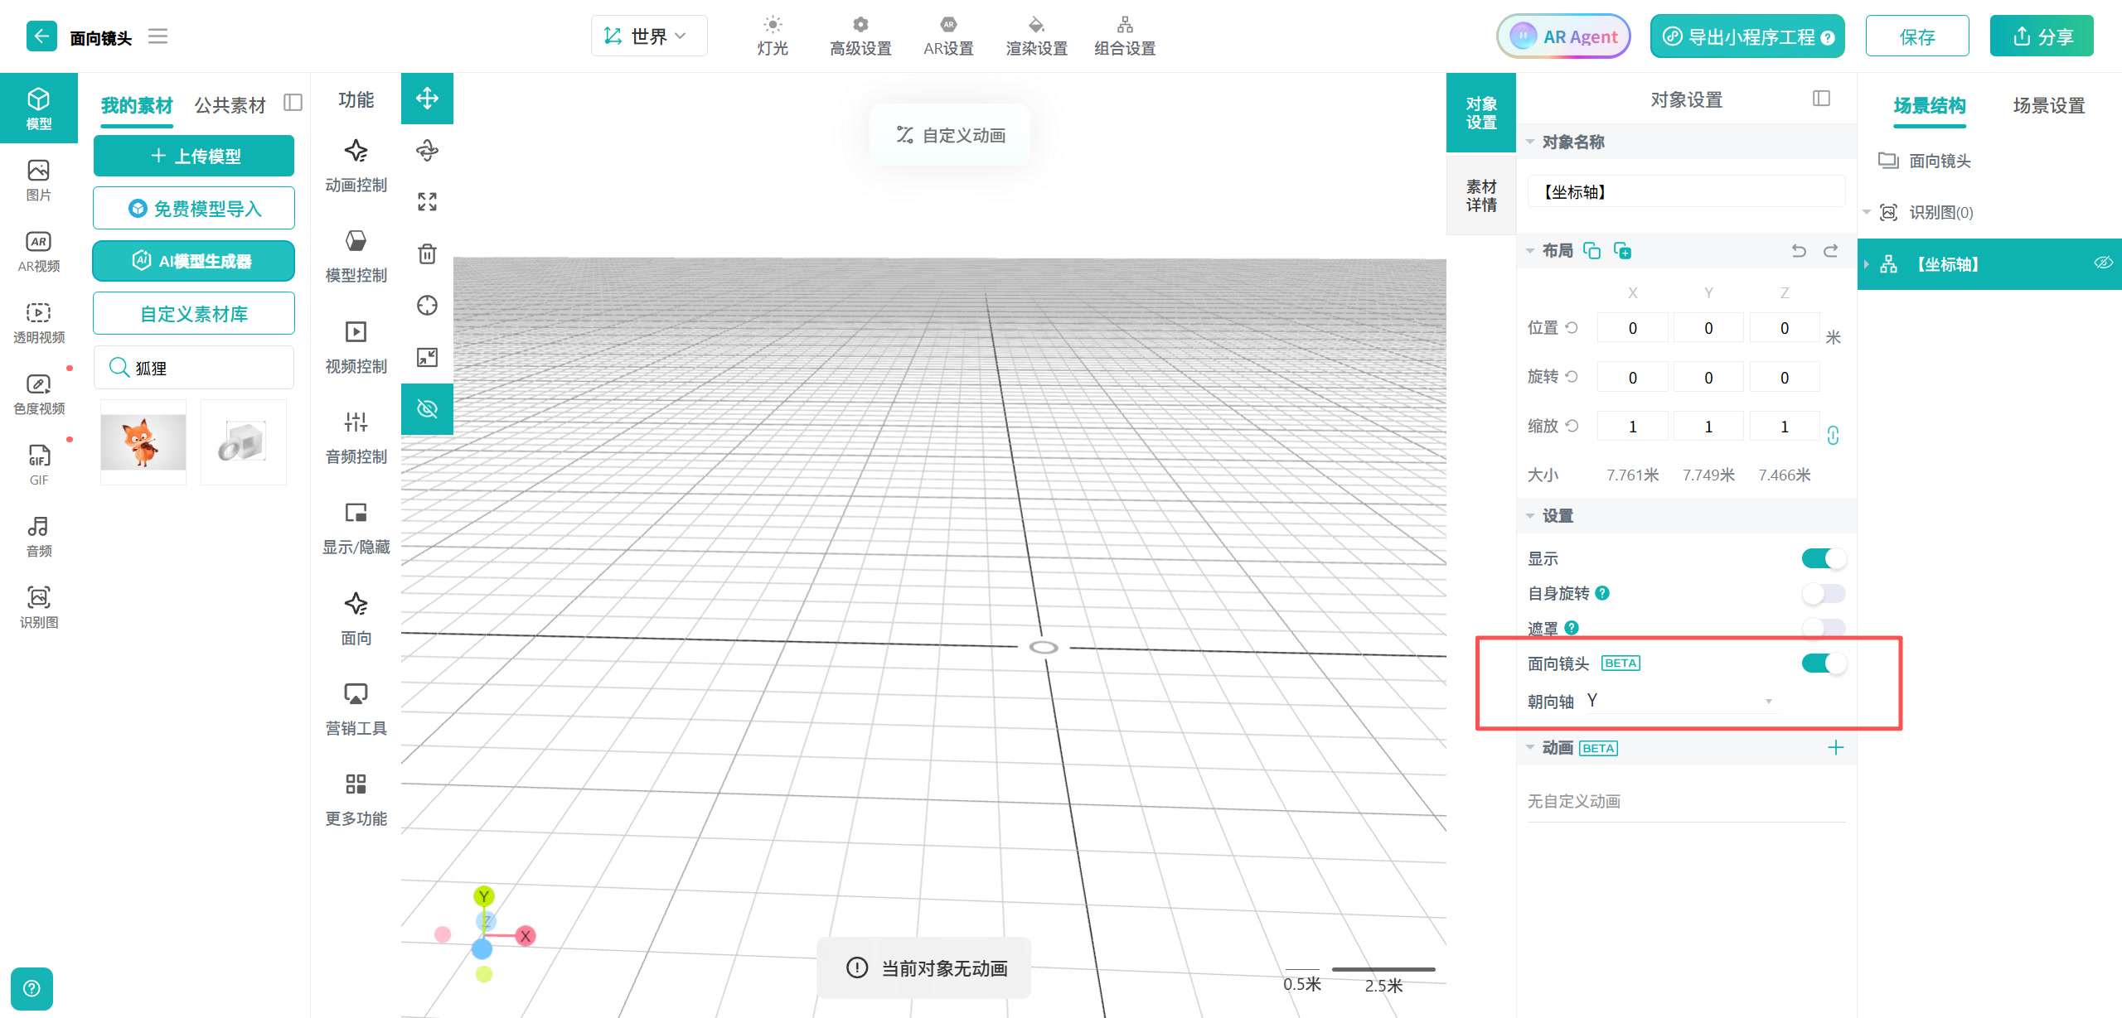This screenshot has width=2122, height=1018.
Task: Open 音频控制 function
Action: pyautogui.click(x=356, y=437)
